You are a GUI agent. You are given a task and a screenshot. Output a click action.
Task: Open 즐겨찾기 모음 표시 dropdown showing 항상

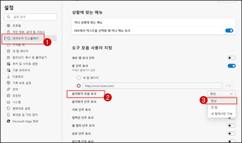pyautogui.click(x=221, y=94)
